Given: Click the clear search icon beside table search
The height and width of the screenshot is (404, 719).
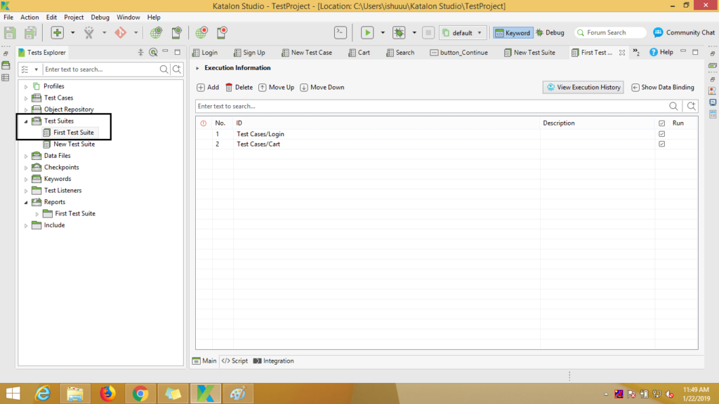Looking at the screenshot, I should [x=691, y=107].
